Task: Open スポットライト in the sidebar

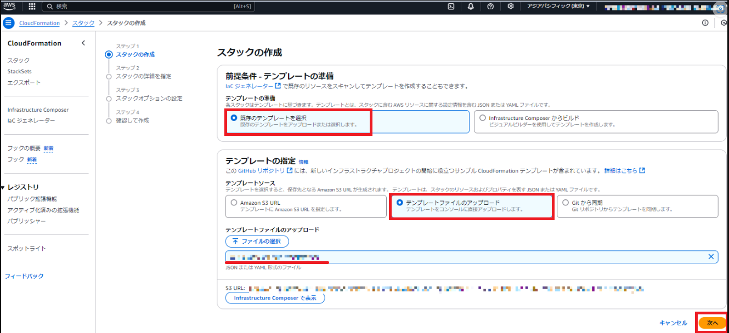Action: 26,249
